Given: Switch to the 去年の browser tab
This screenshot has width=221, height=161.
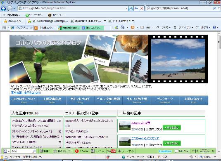Looking at the screenshot, I should point(45,28).
